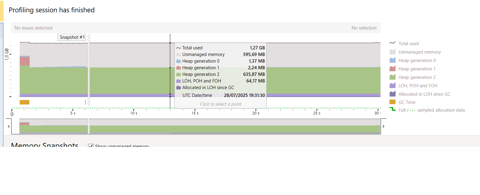The width and height of the screenshot is (480, 195).
Task: Click the Unmanaged memory legend swatch
Action: tap(392, 52)
